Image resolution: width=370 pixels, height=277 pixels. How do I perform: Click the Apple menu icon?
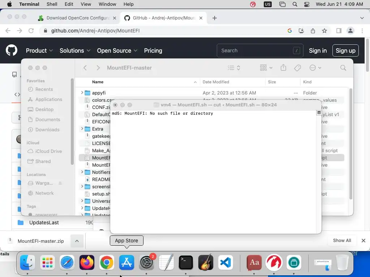(x=9, y=4)
